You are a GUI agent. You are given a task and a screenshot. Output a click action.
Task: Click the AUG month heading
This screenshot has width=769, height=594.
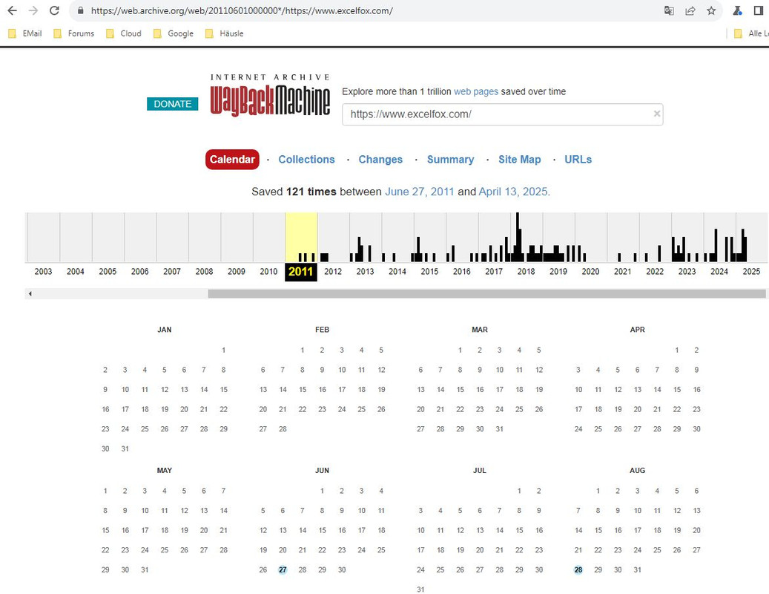tap(638, 470)
